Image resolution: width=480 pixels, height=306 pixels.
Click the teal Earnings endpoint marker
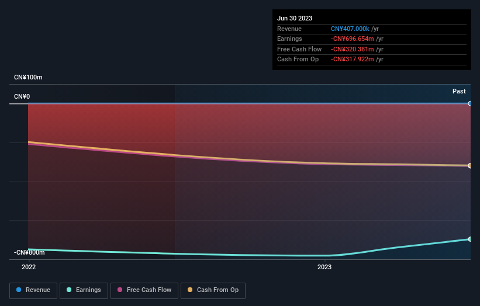[x=470, y=239]
